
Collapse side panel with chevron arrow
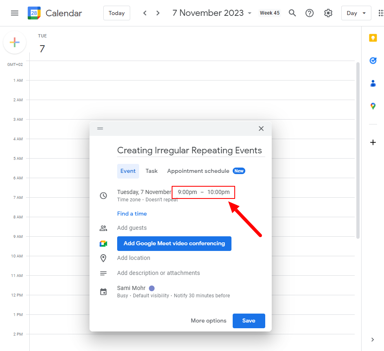point(373,340)
